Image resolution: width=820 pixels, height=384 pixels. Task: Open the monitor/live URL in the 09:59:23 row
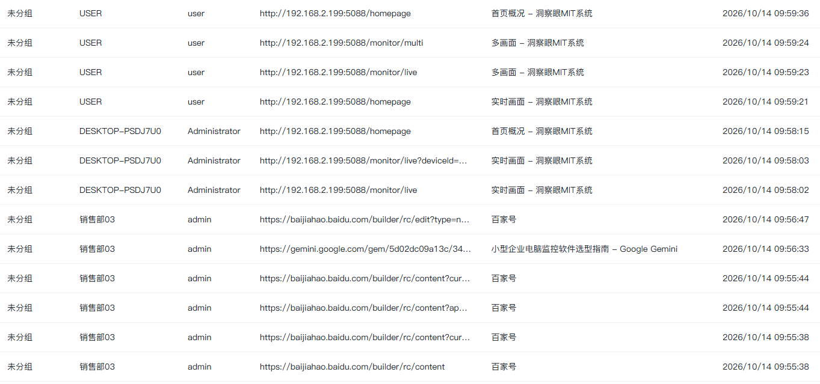click(x=338, y=72)
